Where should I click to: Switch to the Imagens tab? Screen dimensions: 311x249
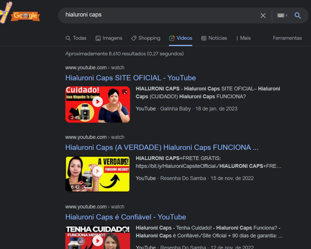pos(109,38)
